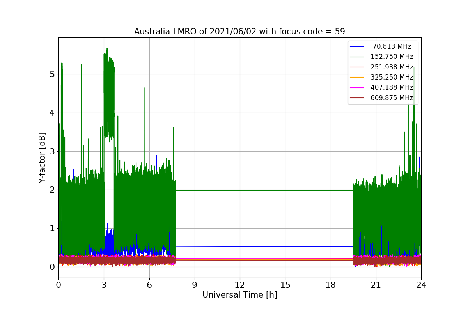Click the flat blue line near 0.5 dB

(x=264, y=246)
